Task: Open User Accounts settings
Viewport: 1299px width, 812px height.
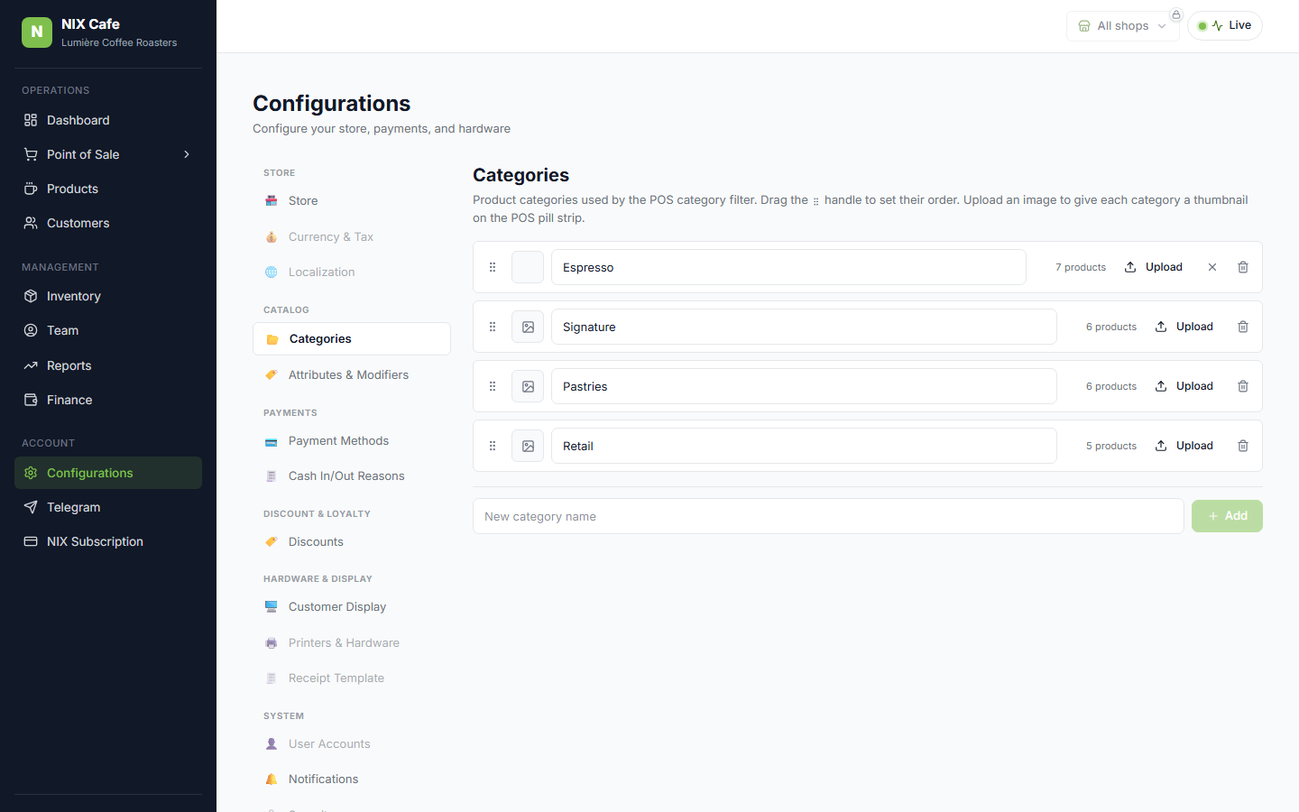Action: [352, 743]
